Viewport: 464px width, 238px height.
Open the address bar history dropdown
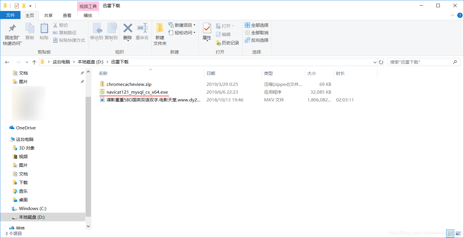point(375,62)
